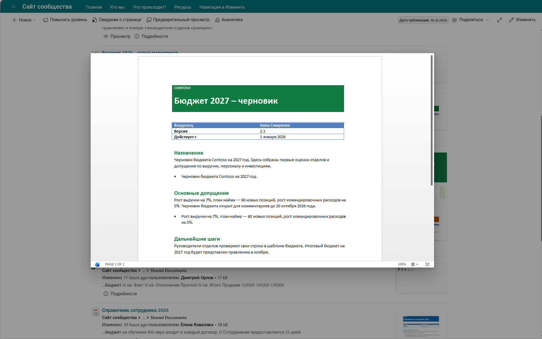Click the Дальнейшие шаги section heading
The width and height of the screenshot is (542, 339).
pyautogui.click(x=197, y=239)
